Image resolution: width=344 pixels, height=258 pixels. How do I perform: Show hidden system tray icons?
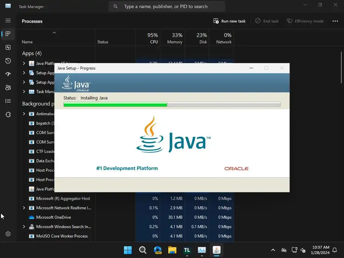273,250
